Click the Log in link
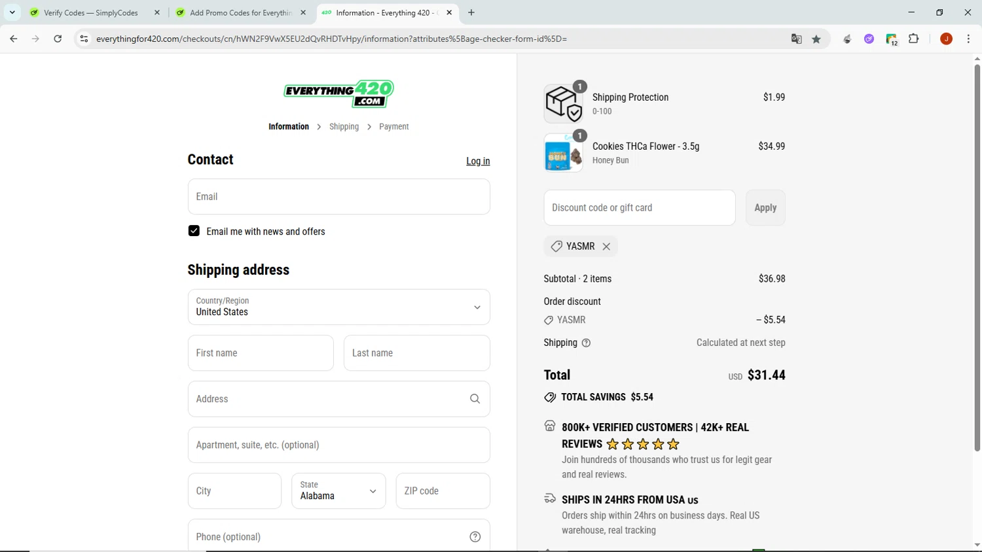 pyautogui.click(x=478, y=161)
